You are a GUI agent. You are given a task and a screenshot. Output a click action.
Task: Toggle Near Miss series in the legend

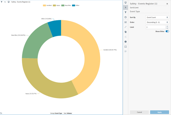[x=66, y=5]
